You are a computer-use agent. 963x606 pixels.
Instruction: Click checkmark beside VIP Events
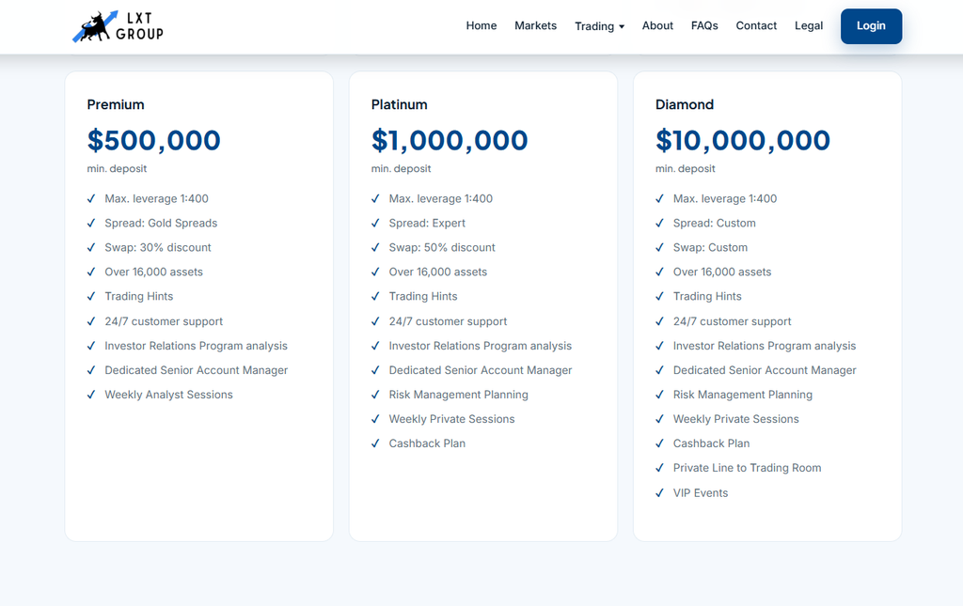(660, 493)
